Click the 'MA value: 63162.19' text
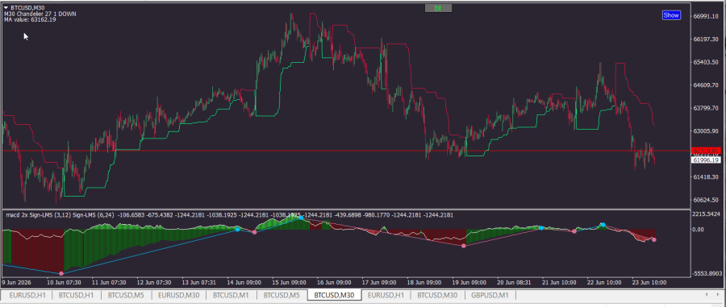Screen dimensions: 726x307 (x=30, y=19)
